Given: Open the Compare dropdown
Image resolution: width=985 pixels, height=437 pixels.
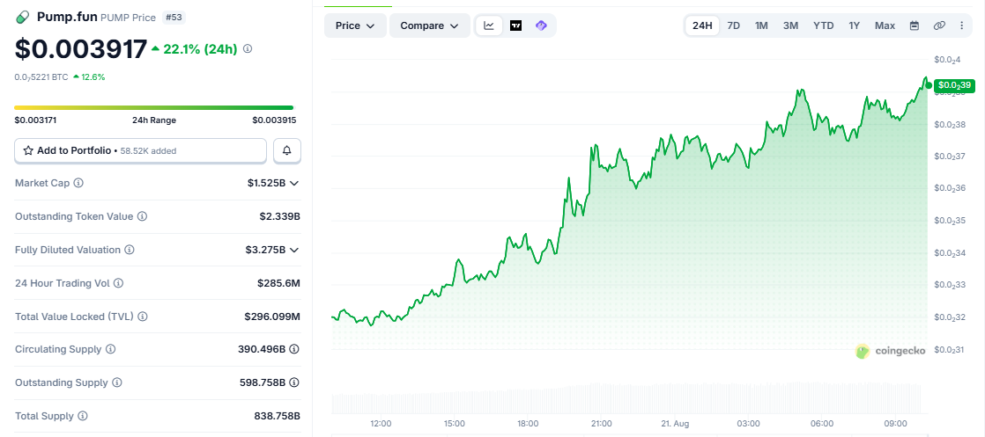Looking at the screenshot, I should click(430, 25).
